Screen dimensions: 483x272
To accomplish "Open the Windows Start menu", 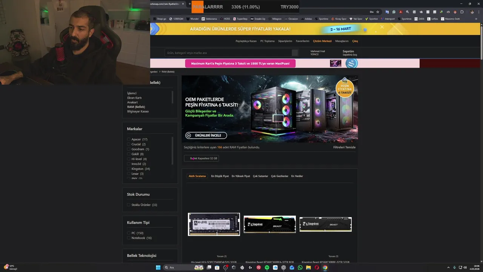I will 158,267.
